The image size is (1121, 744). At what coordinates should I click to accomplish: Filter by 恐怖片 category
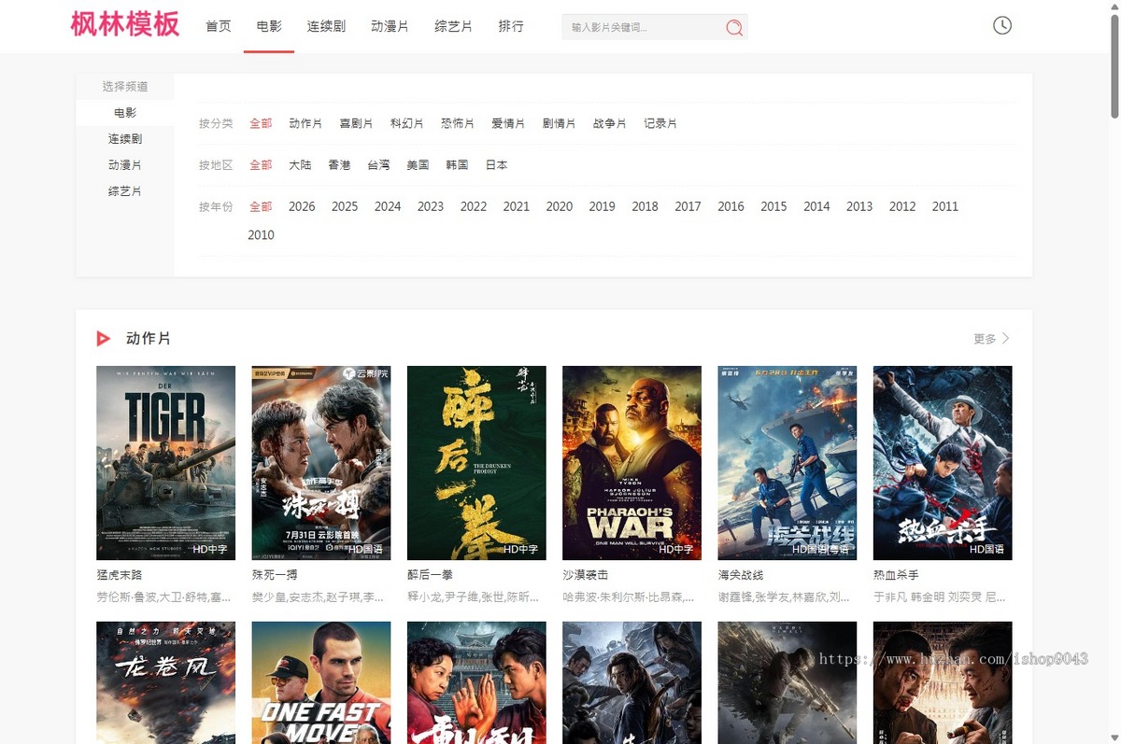coord(457,123)
